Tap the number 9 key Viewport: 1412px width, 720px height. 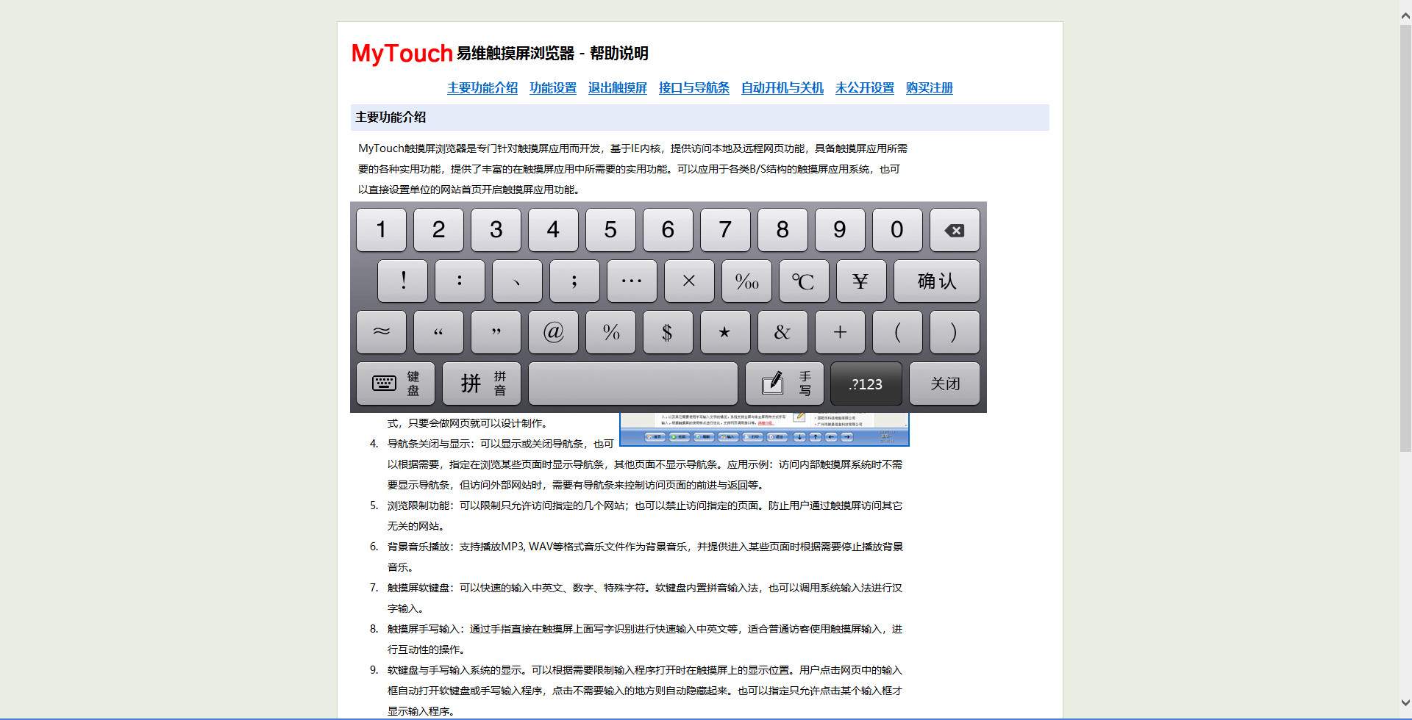pos(840,230)
